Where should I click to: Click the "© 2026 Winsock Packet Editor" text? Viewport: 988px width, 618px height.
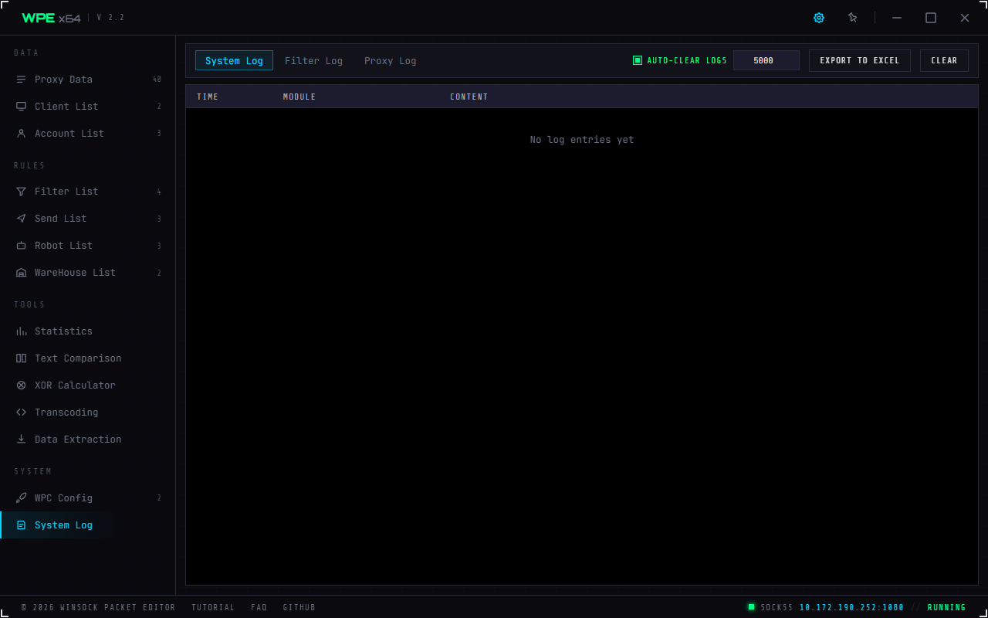[x=98, y=607]
